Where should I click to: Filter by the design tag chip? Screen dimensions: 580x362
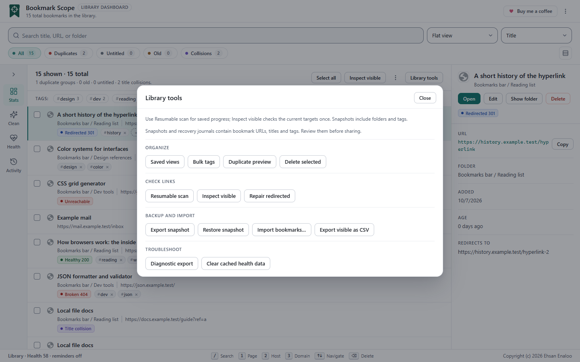pyautogui.click(x=68, y=99)
